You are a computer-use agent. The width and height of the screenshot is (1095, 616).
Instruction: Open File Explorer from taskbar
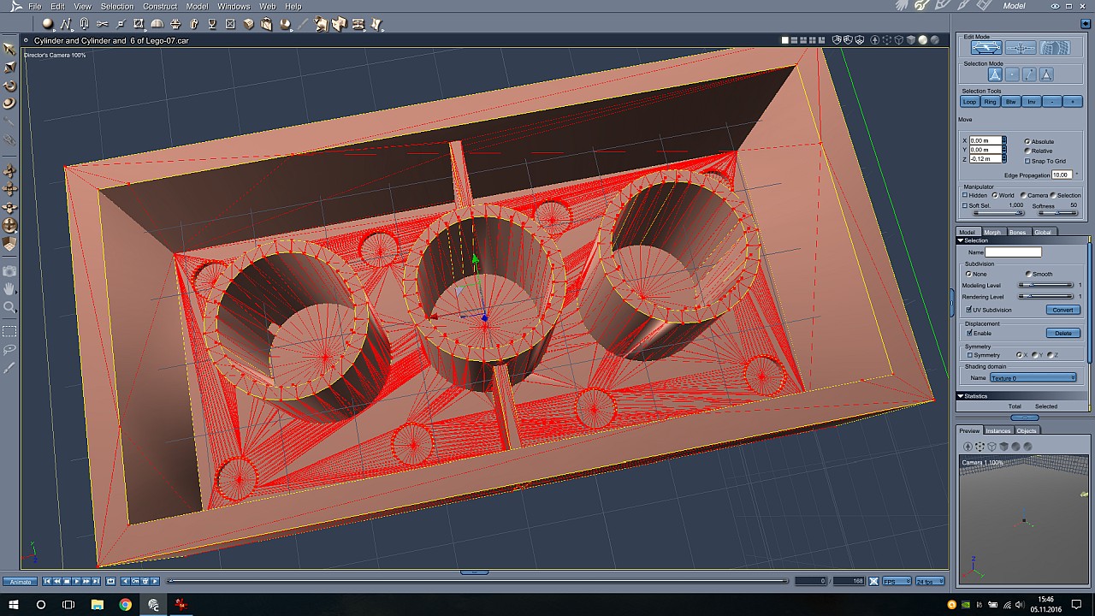97,604
